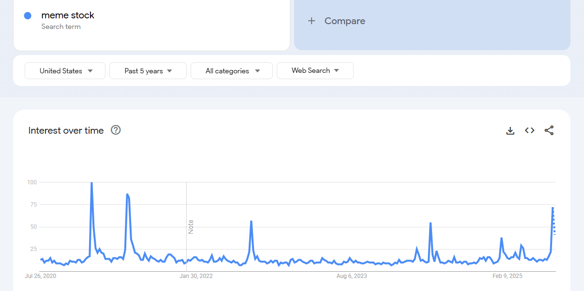Click the embed code icon
The image size is (584, 291).
(x=529, y=130)
